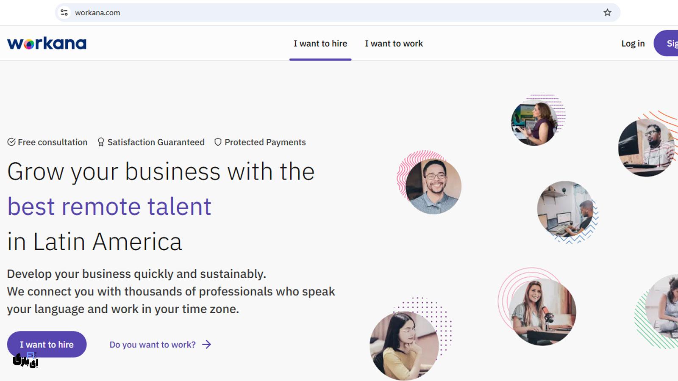Bookmark this page with the star icon
The image size is (678, 381).
tap(607, 13)
